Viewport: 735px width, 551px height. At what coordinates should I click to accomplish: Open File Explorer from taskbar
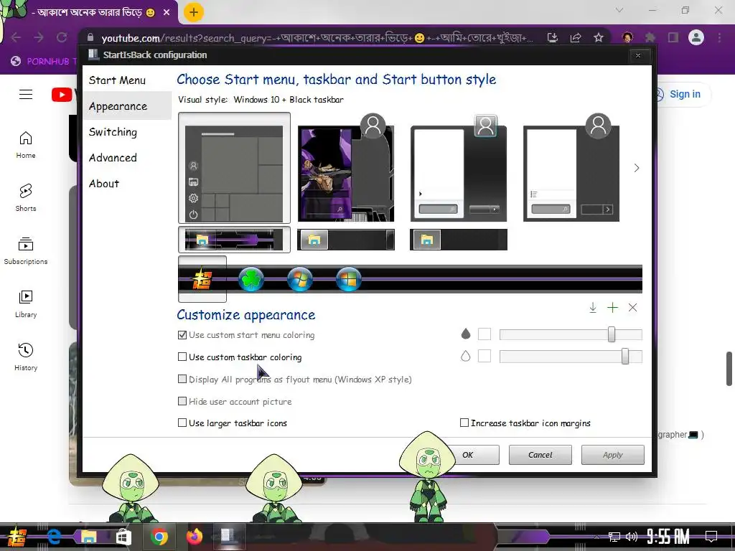88,536
